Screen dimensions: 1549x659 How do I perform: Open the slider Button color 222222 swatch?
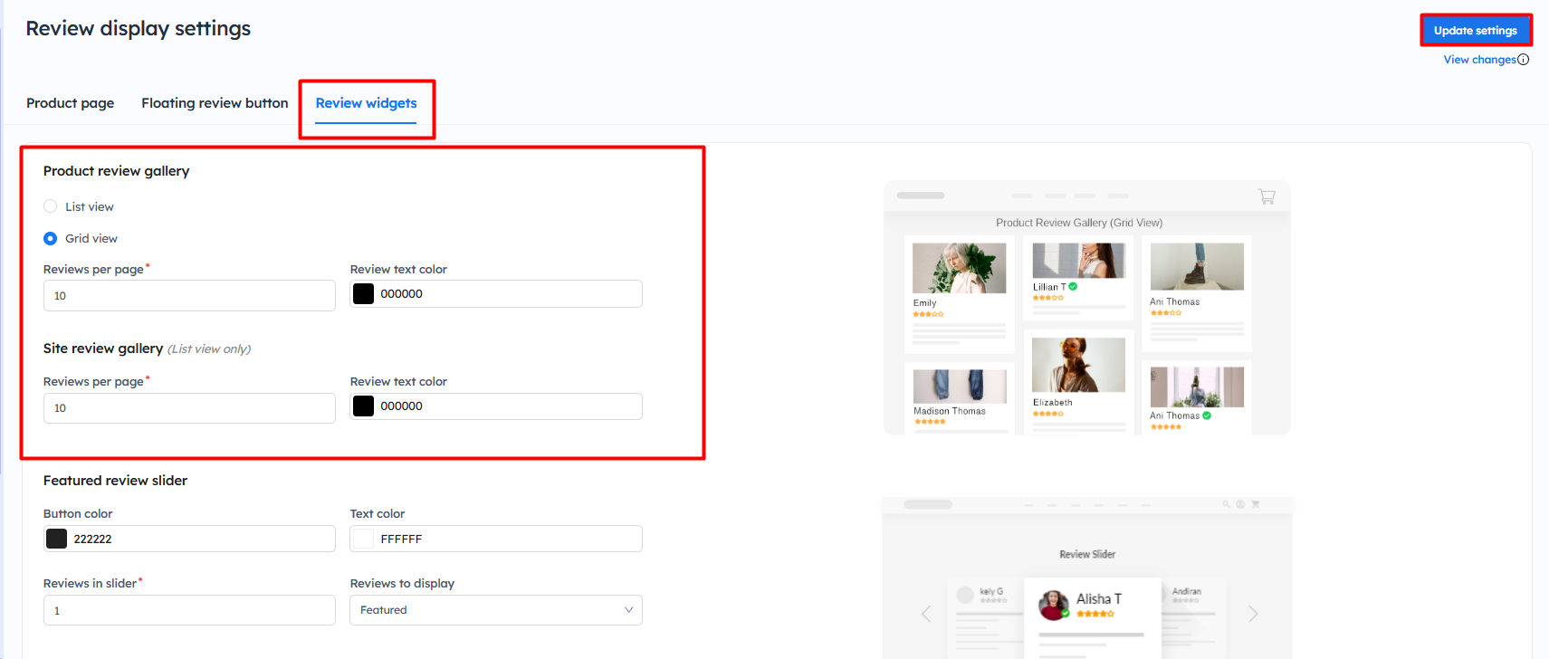pos(57,539)
